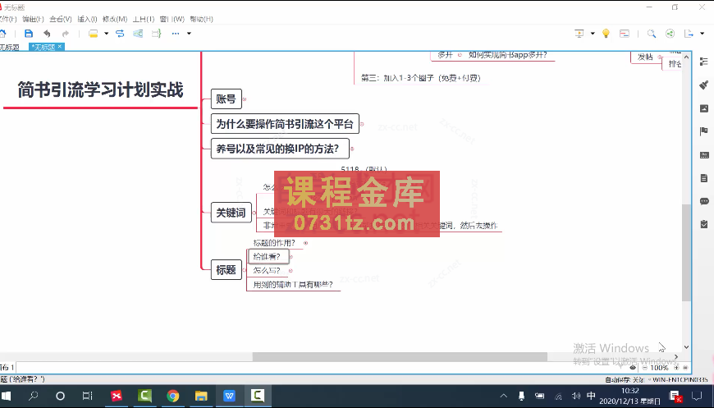Toggle the collapse dot beside 标题的作用?
The image size is (714, 408).
[x=305, y=243]
